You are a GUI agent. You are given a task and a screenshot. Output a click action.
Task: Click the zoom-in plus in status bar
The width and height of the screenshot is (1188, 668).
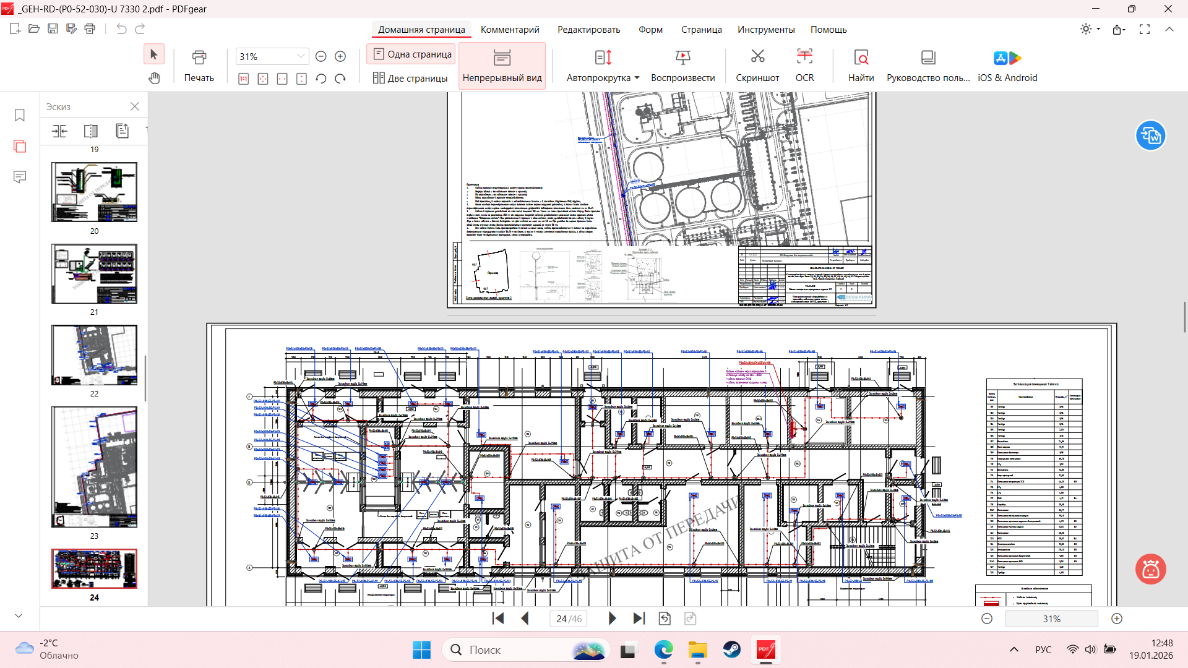click(1117, 619)
